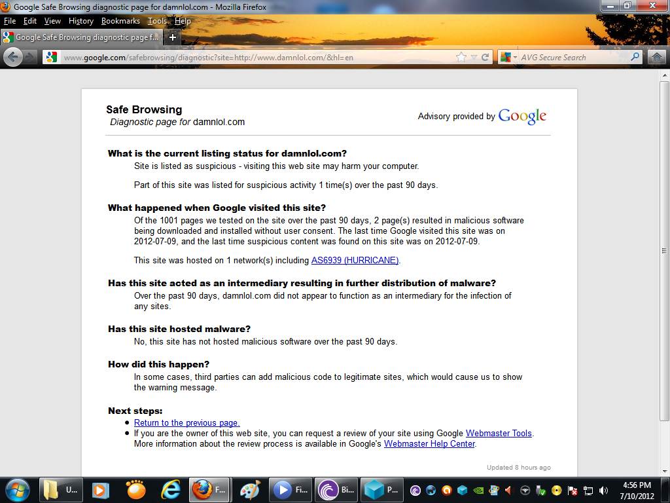Open the Webmaster Tools link
The width and height of the screenshot is (670, 503).
[499, 434]
